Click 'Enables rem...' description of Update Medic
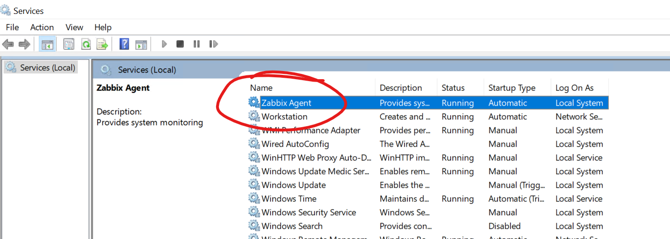 404,171
